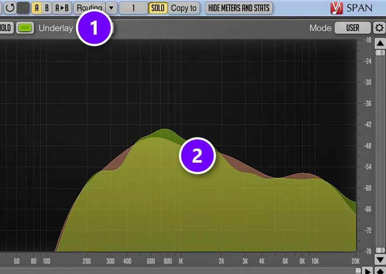Click the horizontal scrollbar right arrow
Screen dimensions: 386x274
coord(368,271)
